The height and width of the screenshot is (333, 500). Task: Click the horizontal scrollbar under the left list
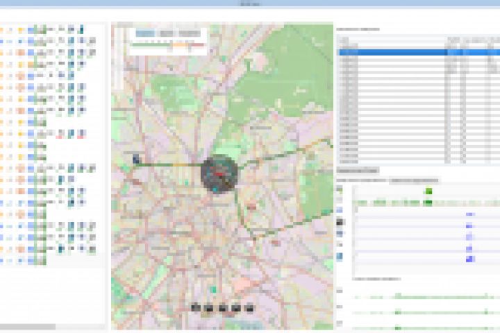pos(28,327)
